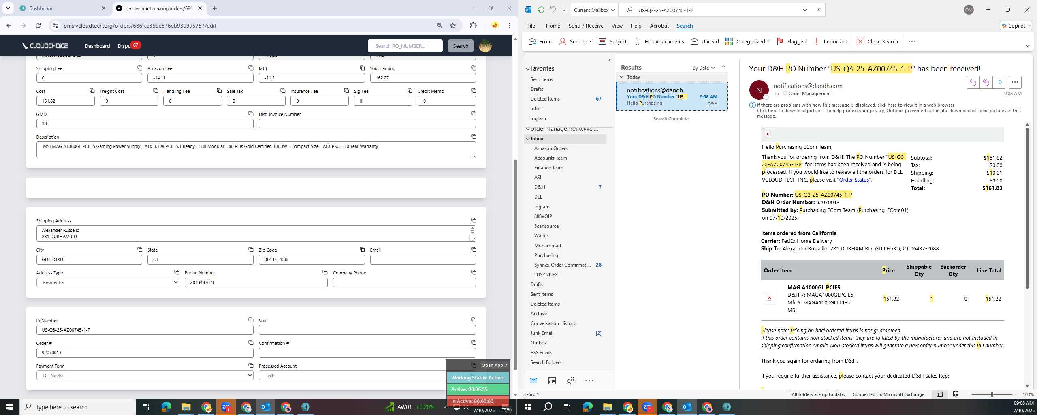
Task: Copy the PoNumber value
Action: [251, 320]
